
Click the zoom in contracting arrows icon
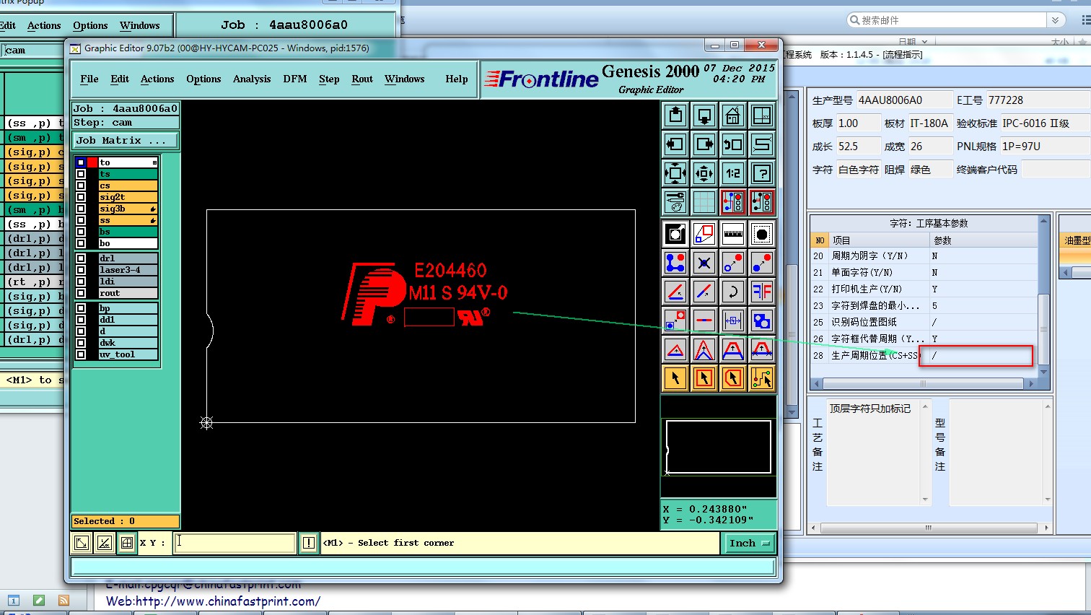pyautogui.click(x=704, y=173)
